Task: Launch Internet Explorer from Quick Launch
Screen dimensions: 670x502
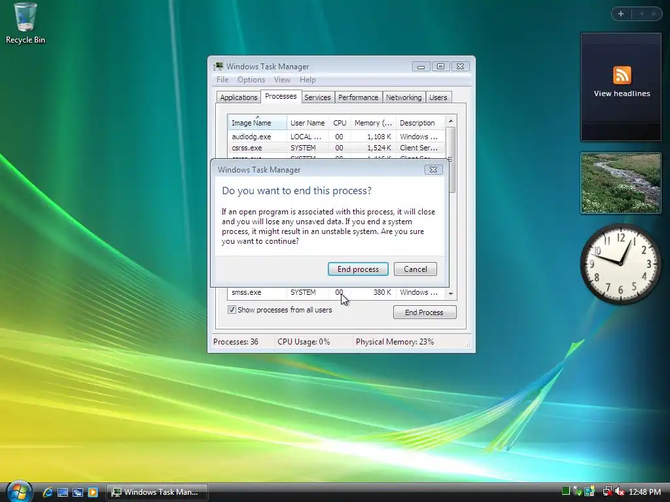Action: tap(47, 492)
